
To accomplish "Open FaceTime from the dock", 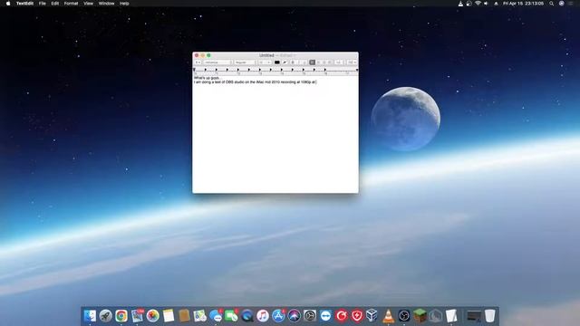I will click(231, 316).
